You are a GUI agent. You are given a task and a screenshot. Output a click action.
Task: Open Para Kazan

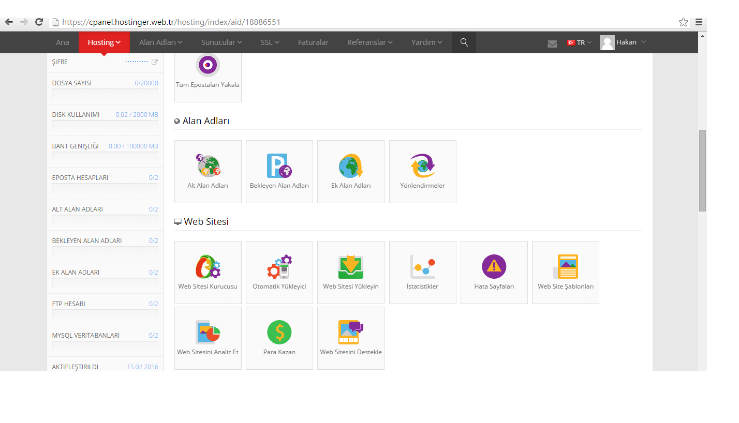click(x=279, y=338)
